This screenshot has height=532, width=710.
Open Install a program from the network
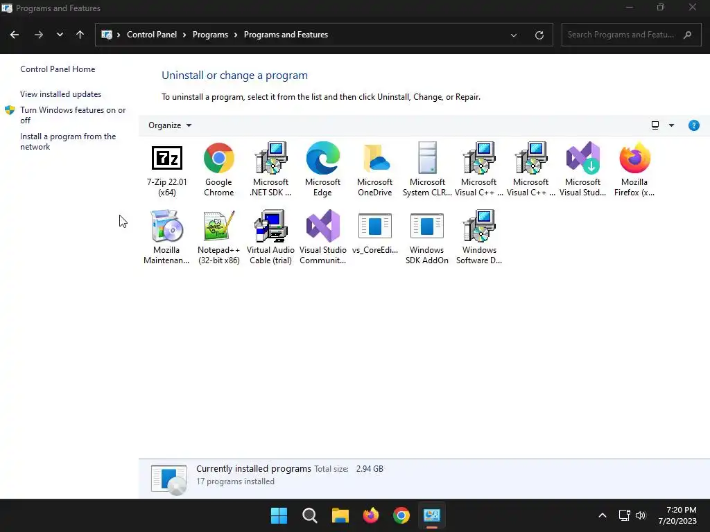[68, 141]
